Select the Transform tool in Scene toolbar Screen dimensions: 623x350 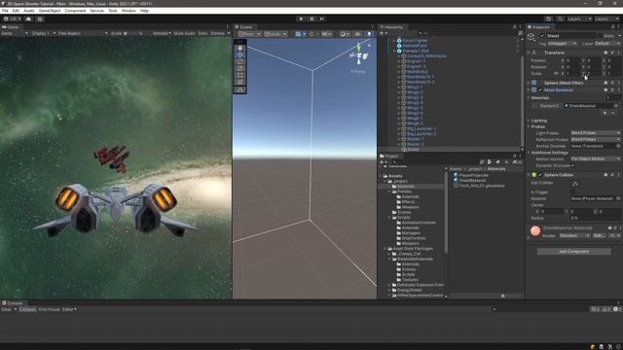(240, 82)
